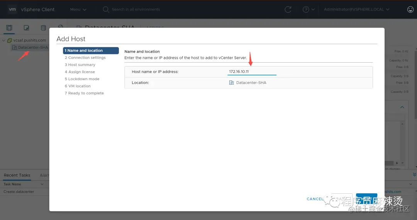Image resolution: width=417 pixels, height=220 pixels.
Task: Click the refresh icon in header
Action: [x=288, y=10]
